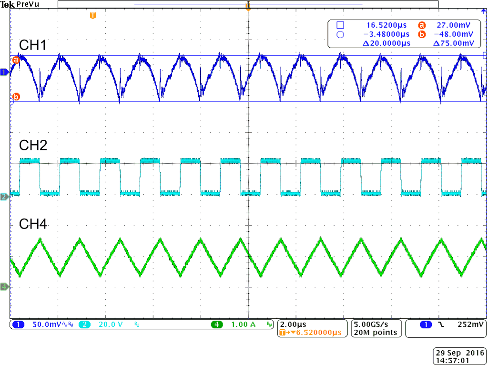Toggle the Bw bandwidth limit beside CH2 readout
Image resolution: width=488 pixels, height=366 pixels.
[x=137, y=324]
